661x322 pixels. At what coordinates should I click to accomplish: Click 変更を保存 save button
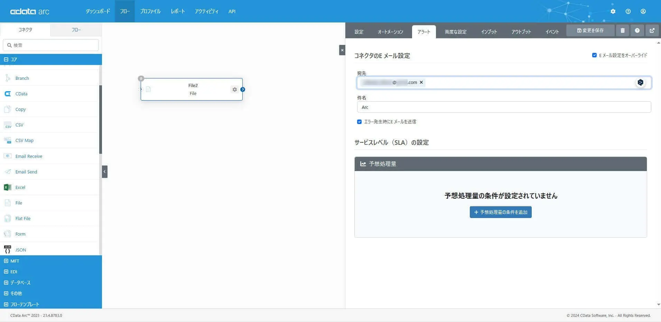tap(590, 30)
